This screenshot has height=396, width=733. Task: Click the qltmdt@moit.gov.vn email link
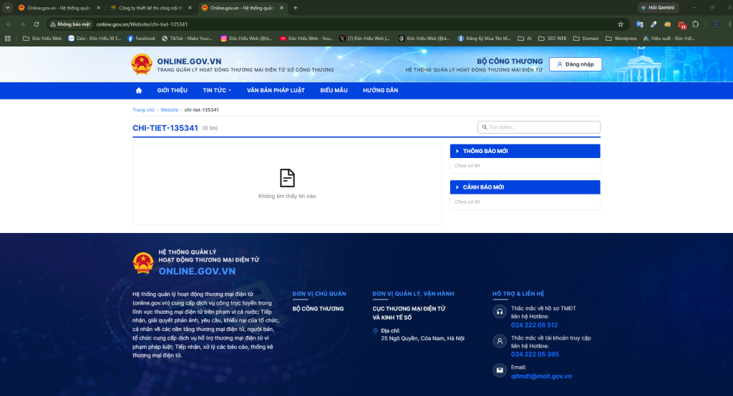click(x=541, y=376)
